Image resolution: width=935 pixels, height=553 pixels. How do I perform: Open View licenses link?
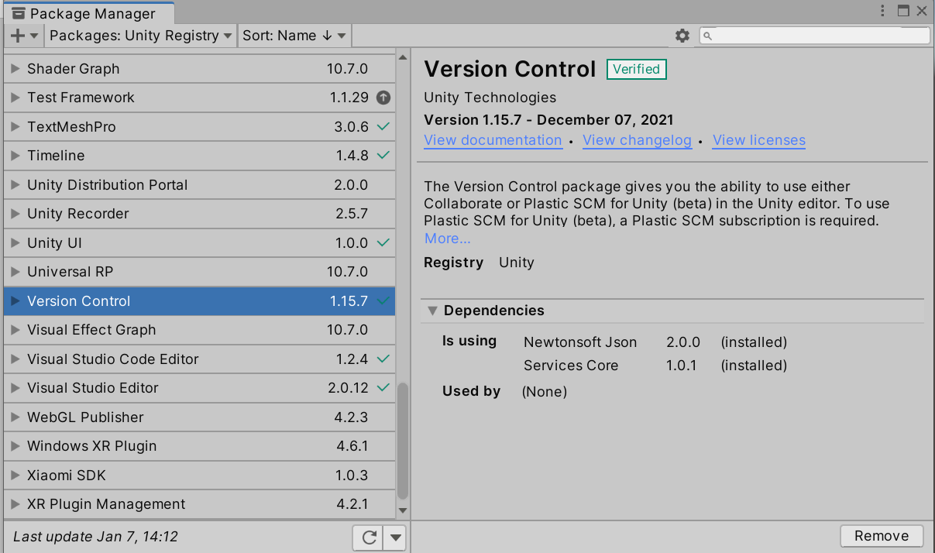[x=759, y=140]
